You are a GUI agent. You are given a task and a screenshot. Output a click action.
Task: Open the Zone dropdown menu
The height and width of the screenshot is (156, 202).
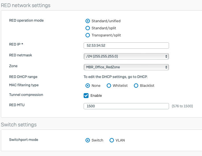tap(126, 67)
